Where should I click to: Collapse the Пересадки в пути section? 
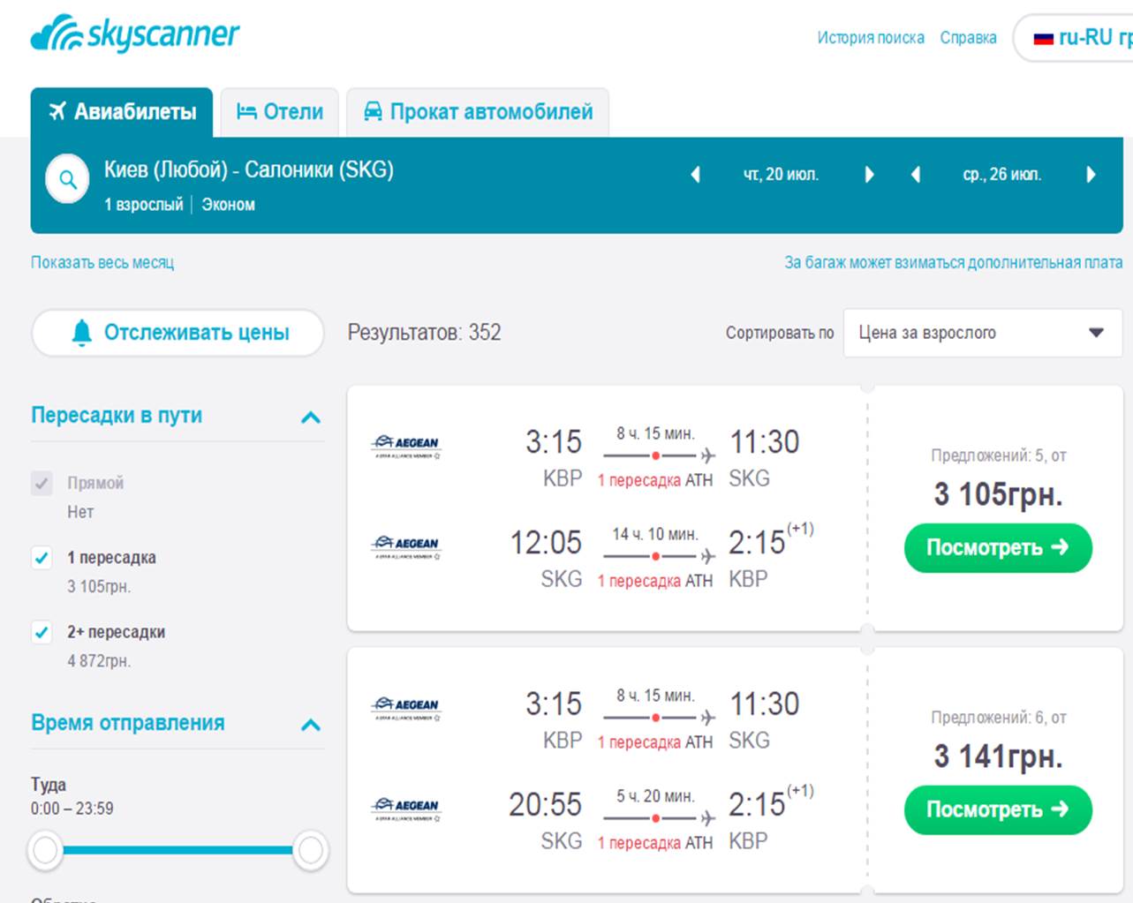(311, 417)
